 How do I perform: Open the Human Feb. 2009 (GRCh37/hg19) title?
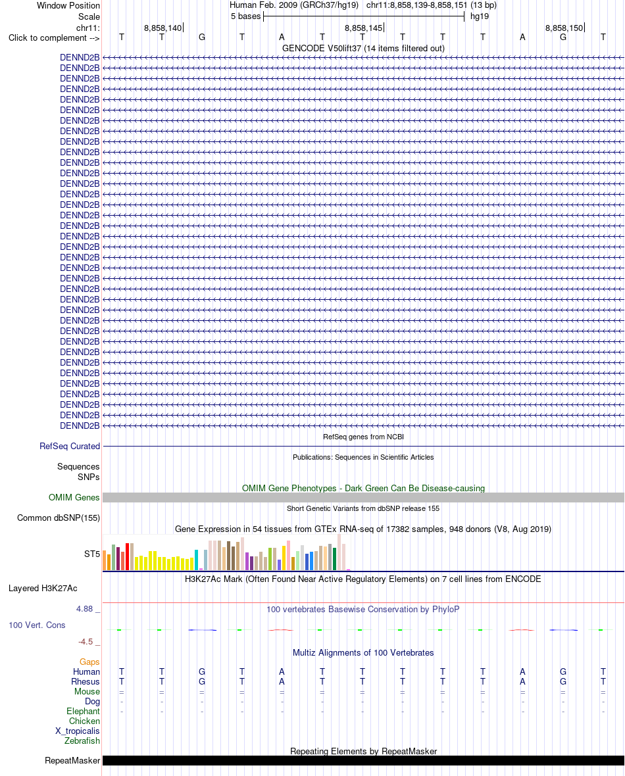pos(293,5)
